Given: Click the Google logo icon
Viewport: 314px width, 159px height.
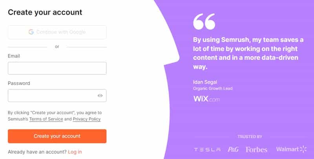Looking at the screenshot, I should pos(31,32).
